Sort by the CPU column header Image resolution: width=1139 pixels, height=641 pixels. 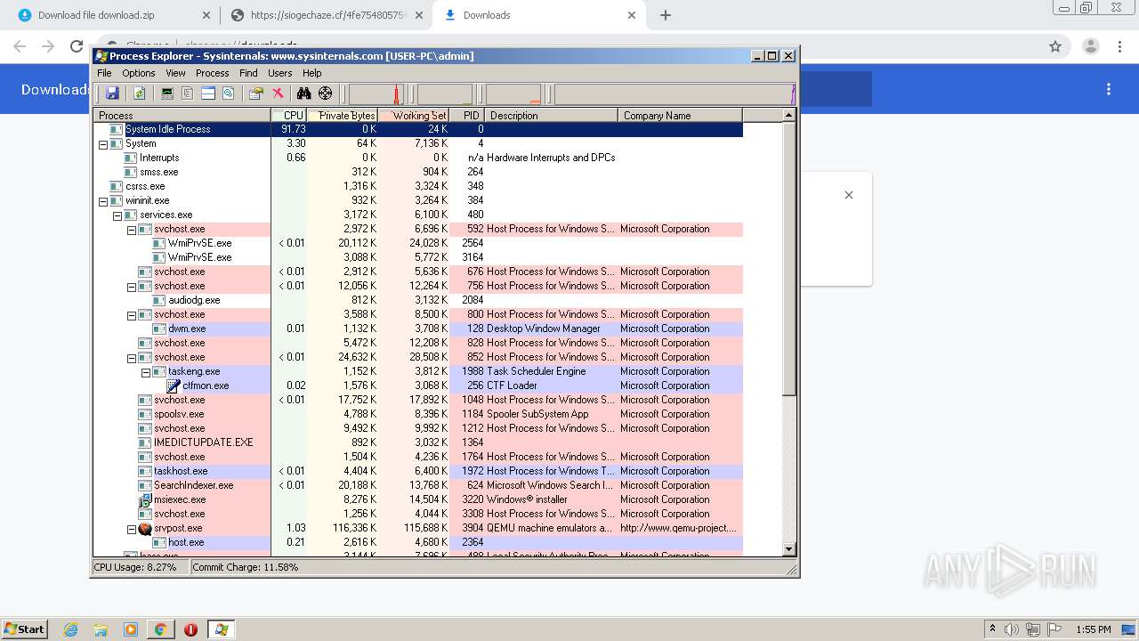(289, 115)
